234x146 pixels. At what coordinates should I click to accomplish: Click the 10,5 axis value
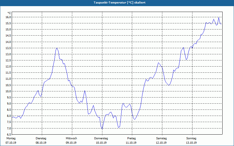(x=8, y=85)
